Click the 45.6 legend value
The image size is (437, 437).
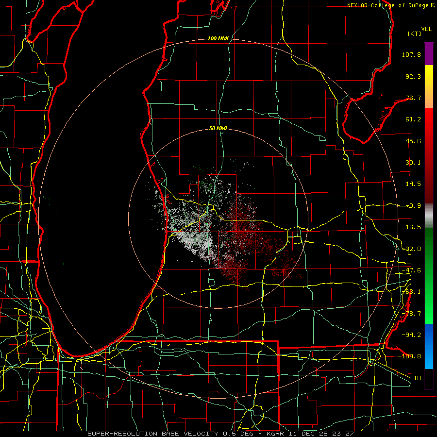[x=413, y=141]
